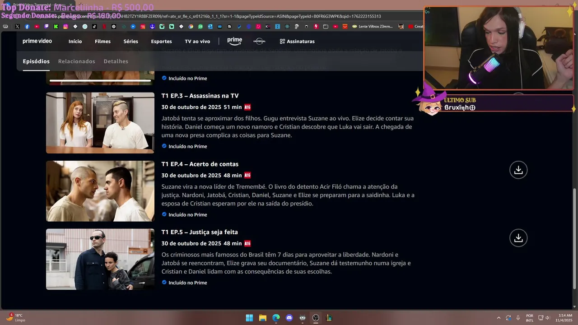Download episode 4 Acerto de contas
Image resolution: width=578 pixels, height=325 pixels.
pos(518,170)
